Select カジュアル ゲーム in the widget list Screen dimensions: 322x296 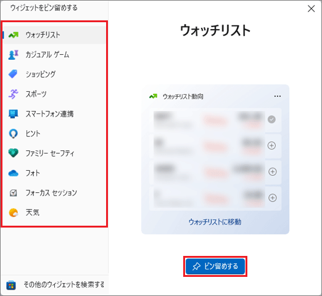point(54,55)
